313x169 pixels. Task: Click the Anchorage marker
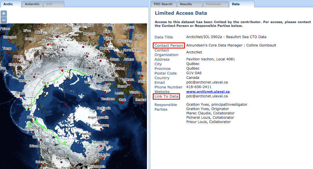(33, 131)
